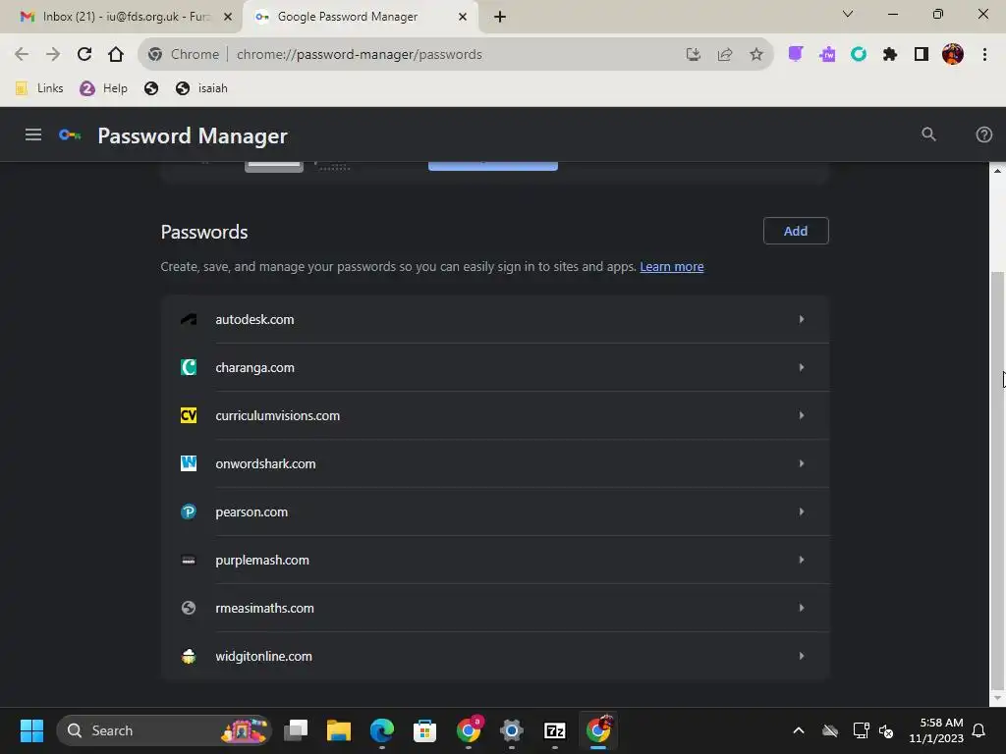The image size is (1006, 754).
Task: Click the charanga.com site favicon
Action: [x=189, y=367]
